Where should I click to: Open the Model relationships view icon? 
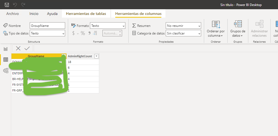[x=5, y=71]
